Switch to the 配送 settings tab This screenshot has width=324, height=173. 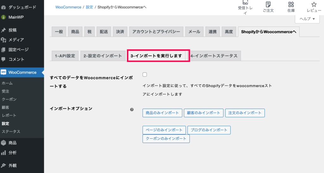(x=104, y=32)
